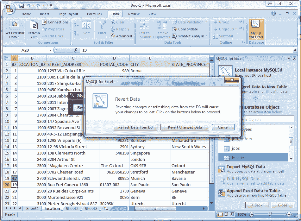Click the Revert Changed Data button
This screenshot has width=301, height=221.
[185, 127]
